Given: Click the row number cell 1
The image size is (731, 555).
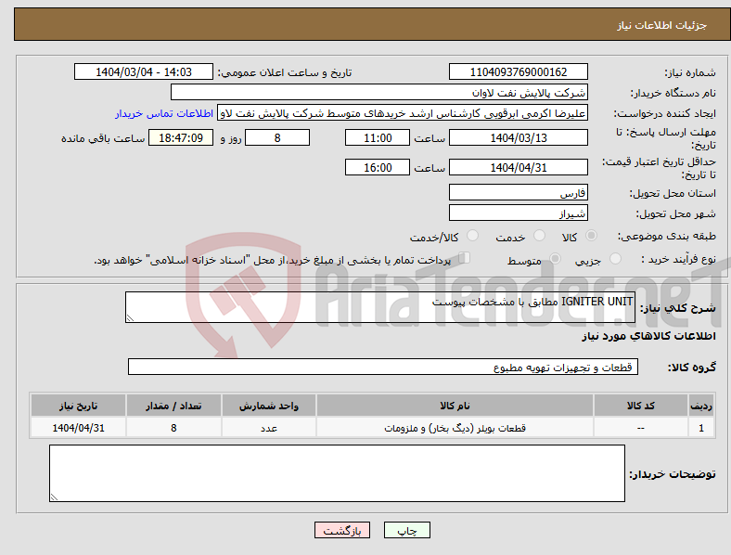Looking at the screenshot, I should tap(701, 428).
